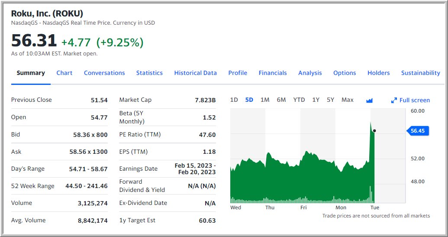Viewport: 448px width, 237px height.
Task: Select the YTD chart range
Action: pyautogui.click(x=299, y=100)
